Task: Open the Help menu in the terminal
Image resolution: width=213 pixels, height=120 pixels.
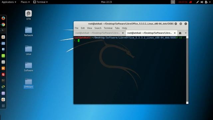Action: click(x=124, y=28)
